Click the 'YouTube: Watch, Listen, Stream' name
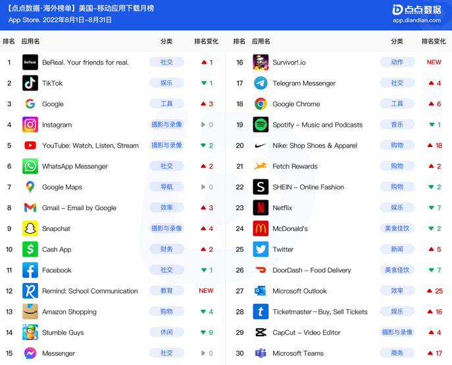 tap(90, 146)
